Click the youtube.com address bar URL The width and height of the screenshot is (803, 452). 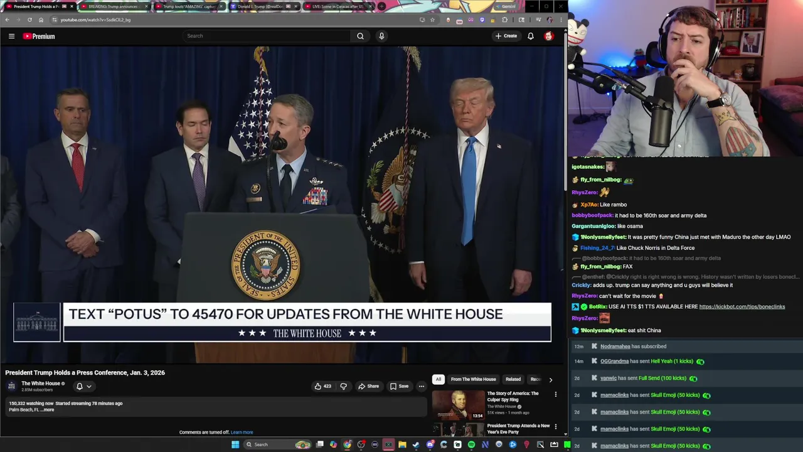(x=95, y=19)
